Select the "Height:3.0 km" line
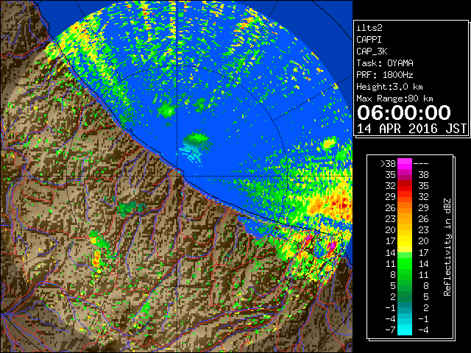The image size is (471, 353). (389, 87)
